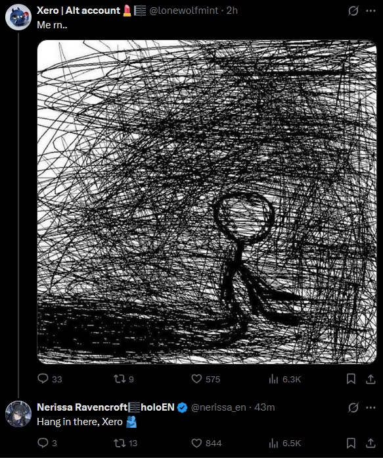Bookmark Nerissa Ravencroft's reply
383x458 pixels.
pyautogui.click(x=351, y=443)
